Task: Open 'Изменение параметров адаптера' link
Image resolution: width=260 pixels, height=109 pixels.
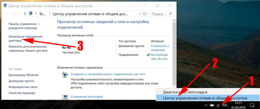Action: point(25,39)
